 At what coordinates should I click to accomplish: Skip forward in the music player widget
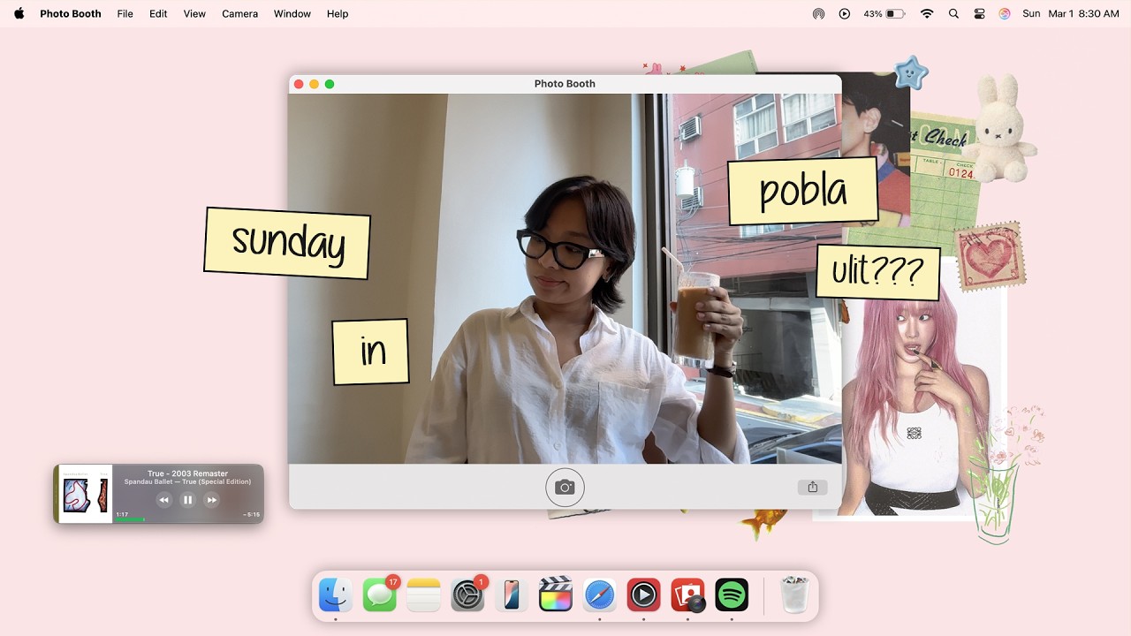click(211, 500)
